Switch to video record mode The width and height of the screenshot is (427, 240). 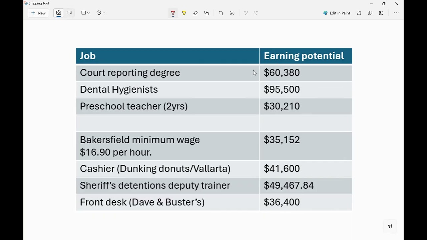(x=69, y=13)
